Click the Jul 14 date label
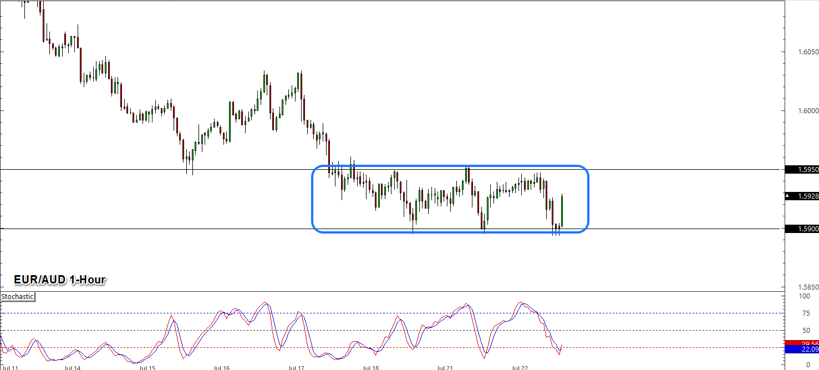This screenshot has width=819, height=370. [72, 367]
